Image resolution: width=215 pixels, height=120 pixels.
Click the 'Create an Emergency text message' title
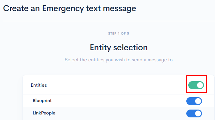[x=70, y=8]
